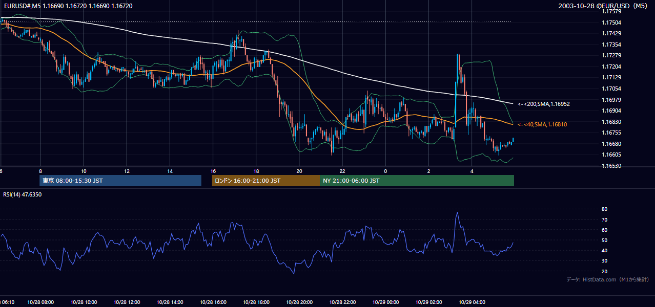Click the 200,SMA,1.16952 line label
Viewport: 655px width, 307px height.
point(544,104)
